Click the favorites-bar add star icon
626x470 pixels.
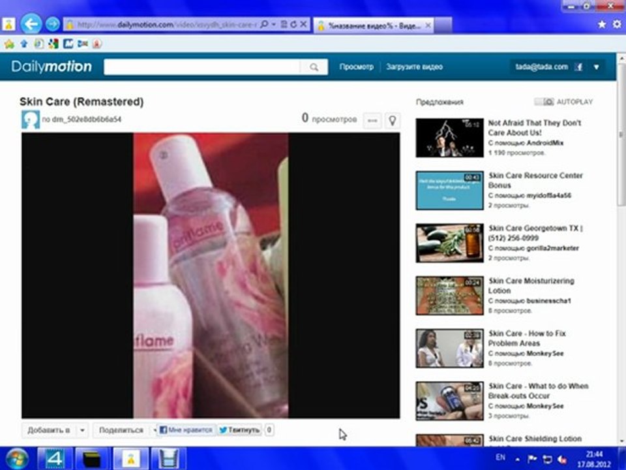(x=9, y=44)
